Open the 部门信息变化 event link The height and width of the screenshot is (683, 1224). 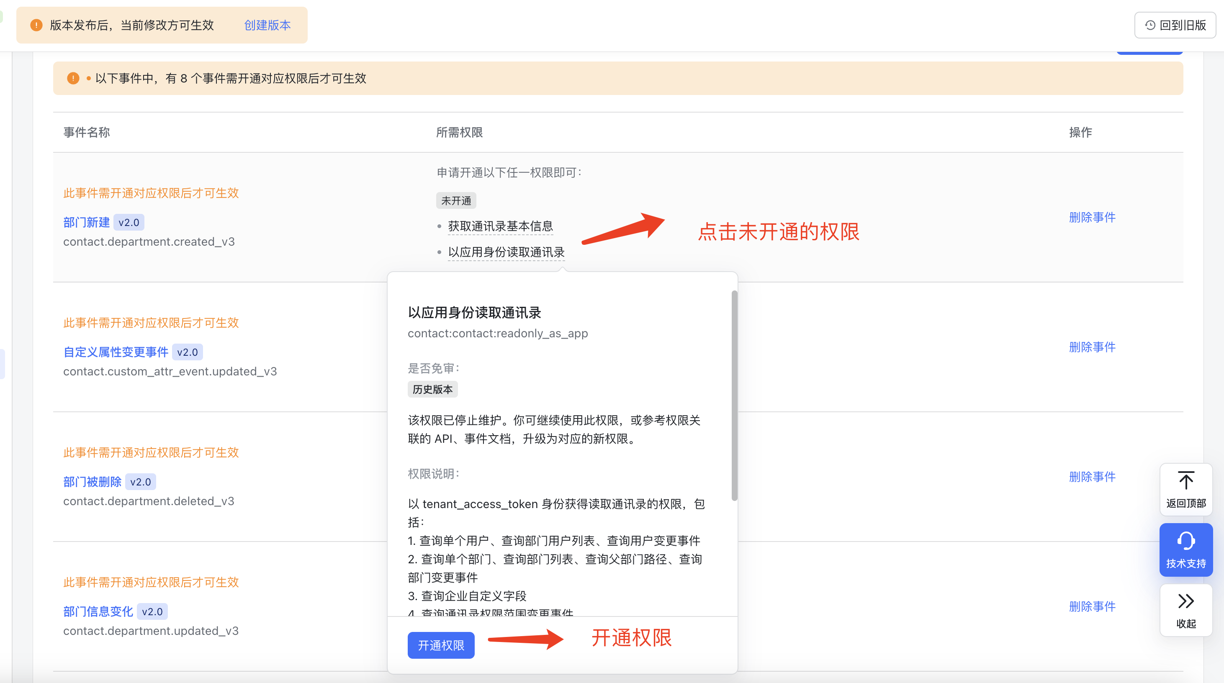98,611
